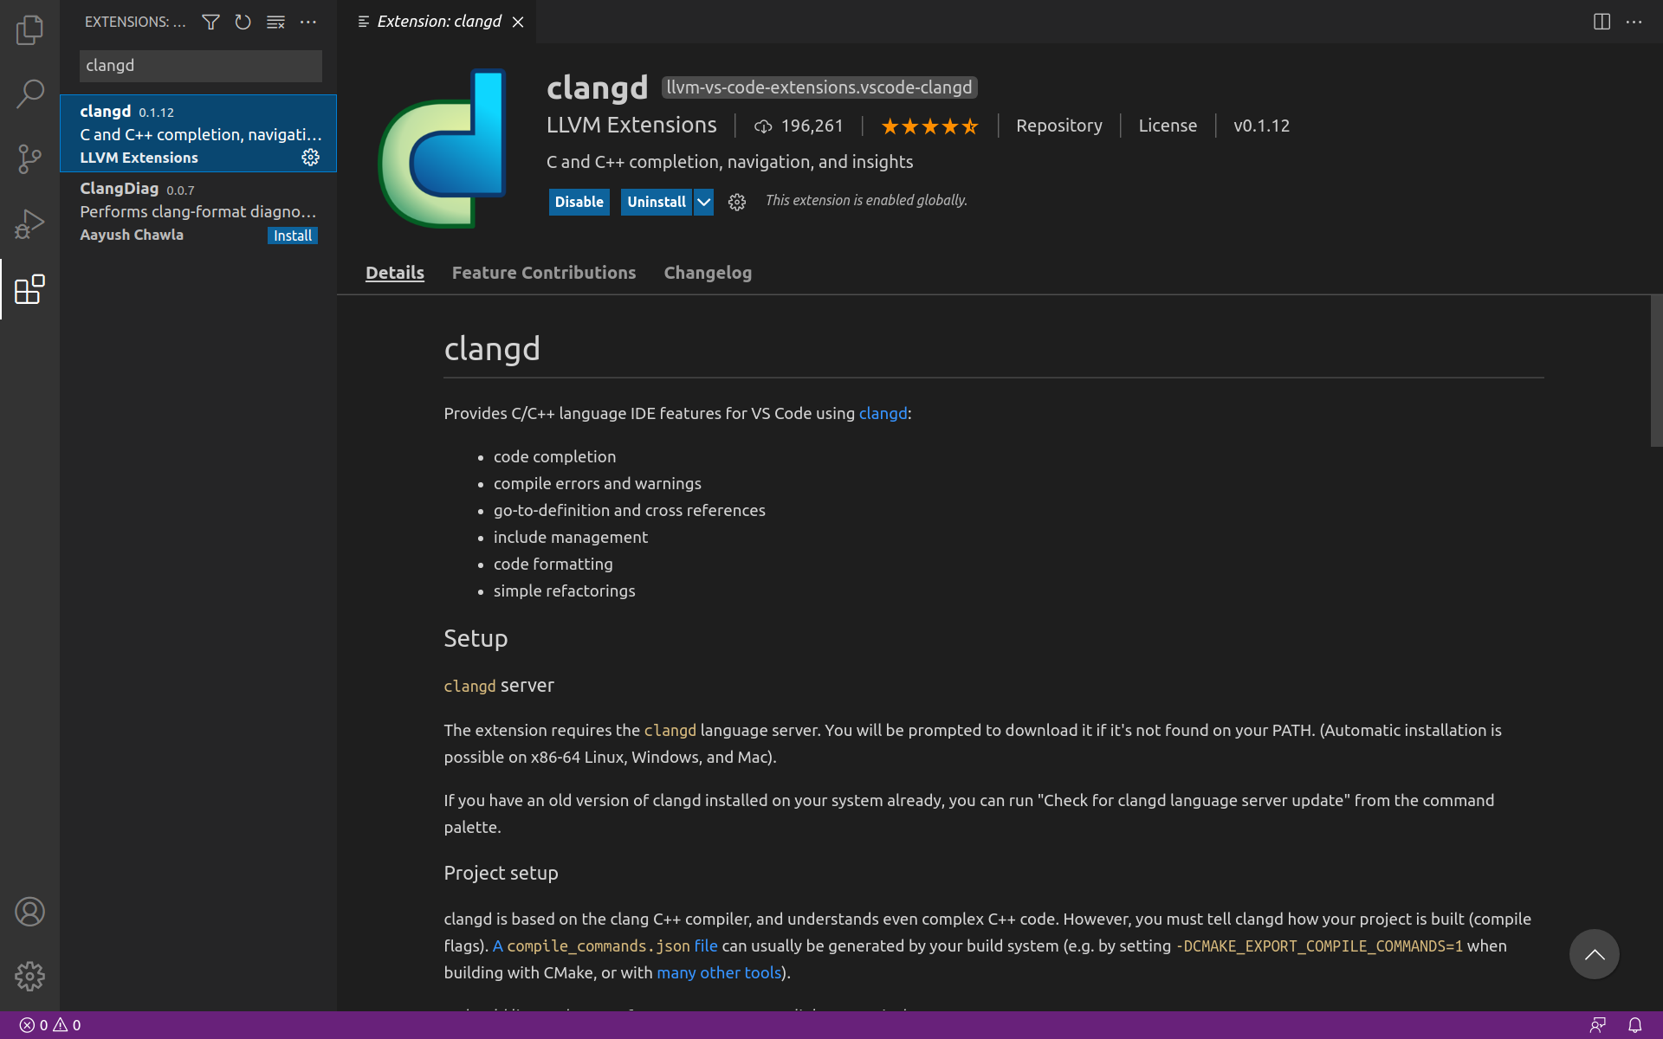Open the many other tools link
1663x1039 pixels.
719,973
